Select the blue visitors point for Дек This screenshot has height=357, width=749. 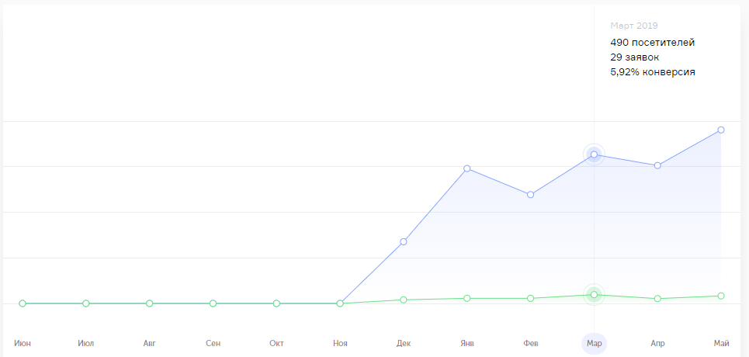point(404,242)
